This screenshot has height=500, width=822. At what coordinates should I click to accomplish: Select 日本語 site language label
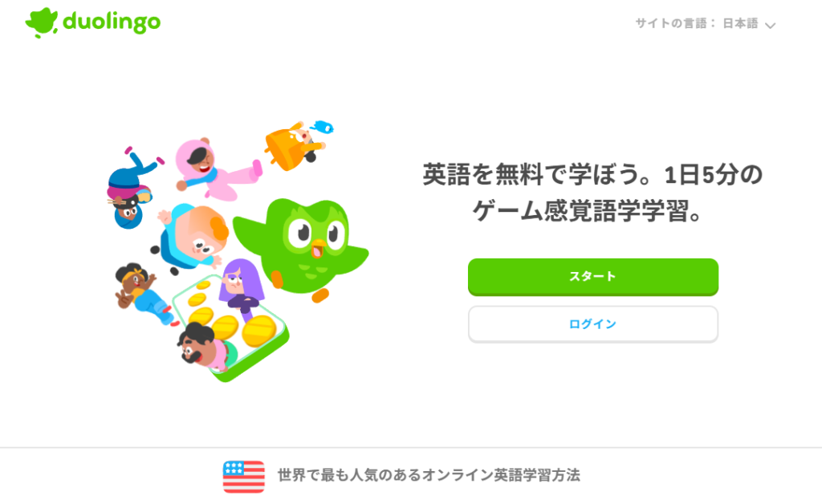tap(740, 23)
